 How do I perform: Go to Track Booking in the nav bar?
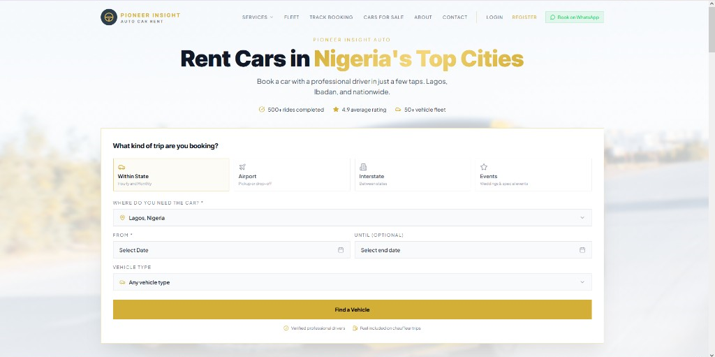tap(331, 17)
